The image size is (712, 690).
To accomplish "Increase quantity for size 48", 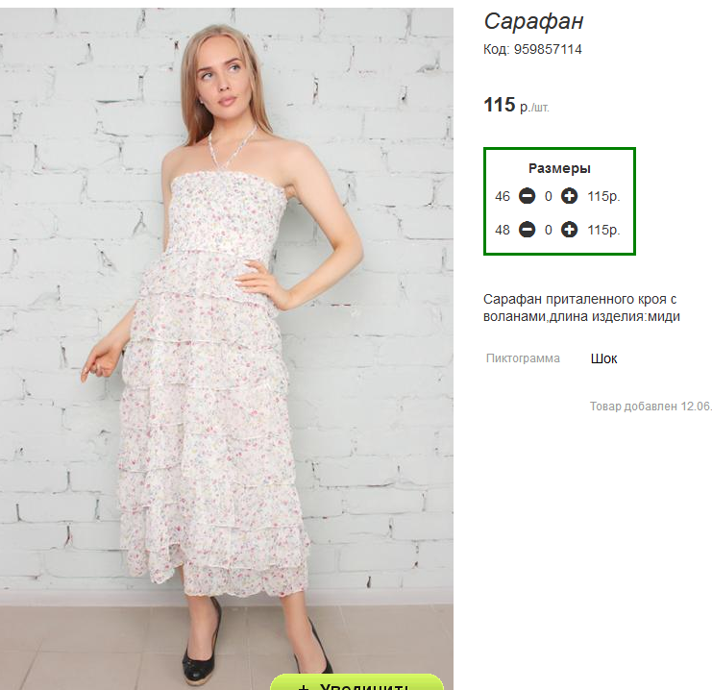I will [x=569, y=230].
